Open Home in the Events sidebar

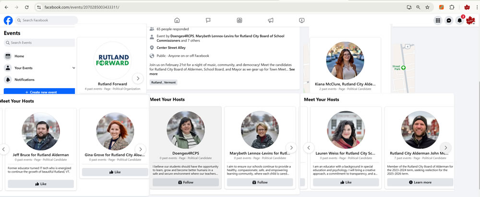point(39,56)
